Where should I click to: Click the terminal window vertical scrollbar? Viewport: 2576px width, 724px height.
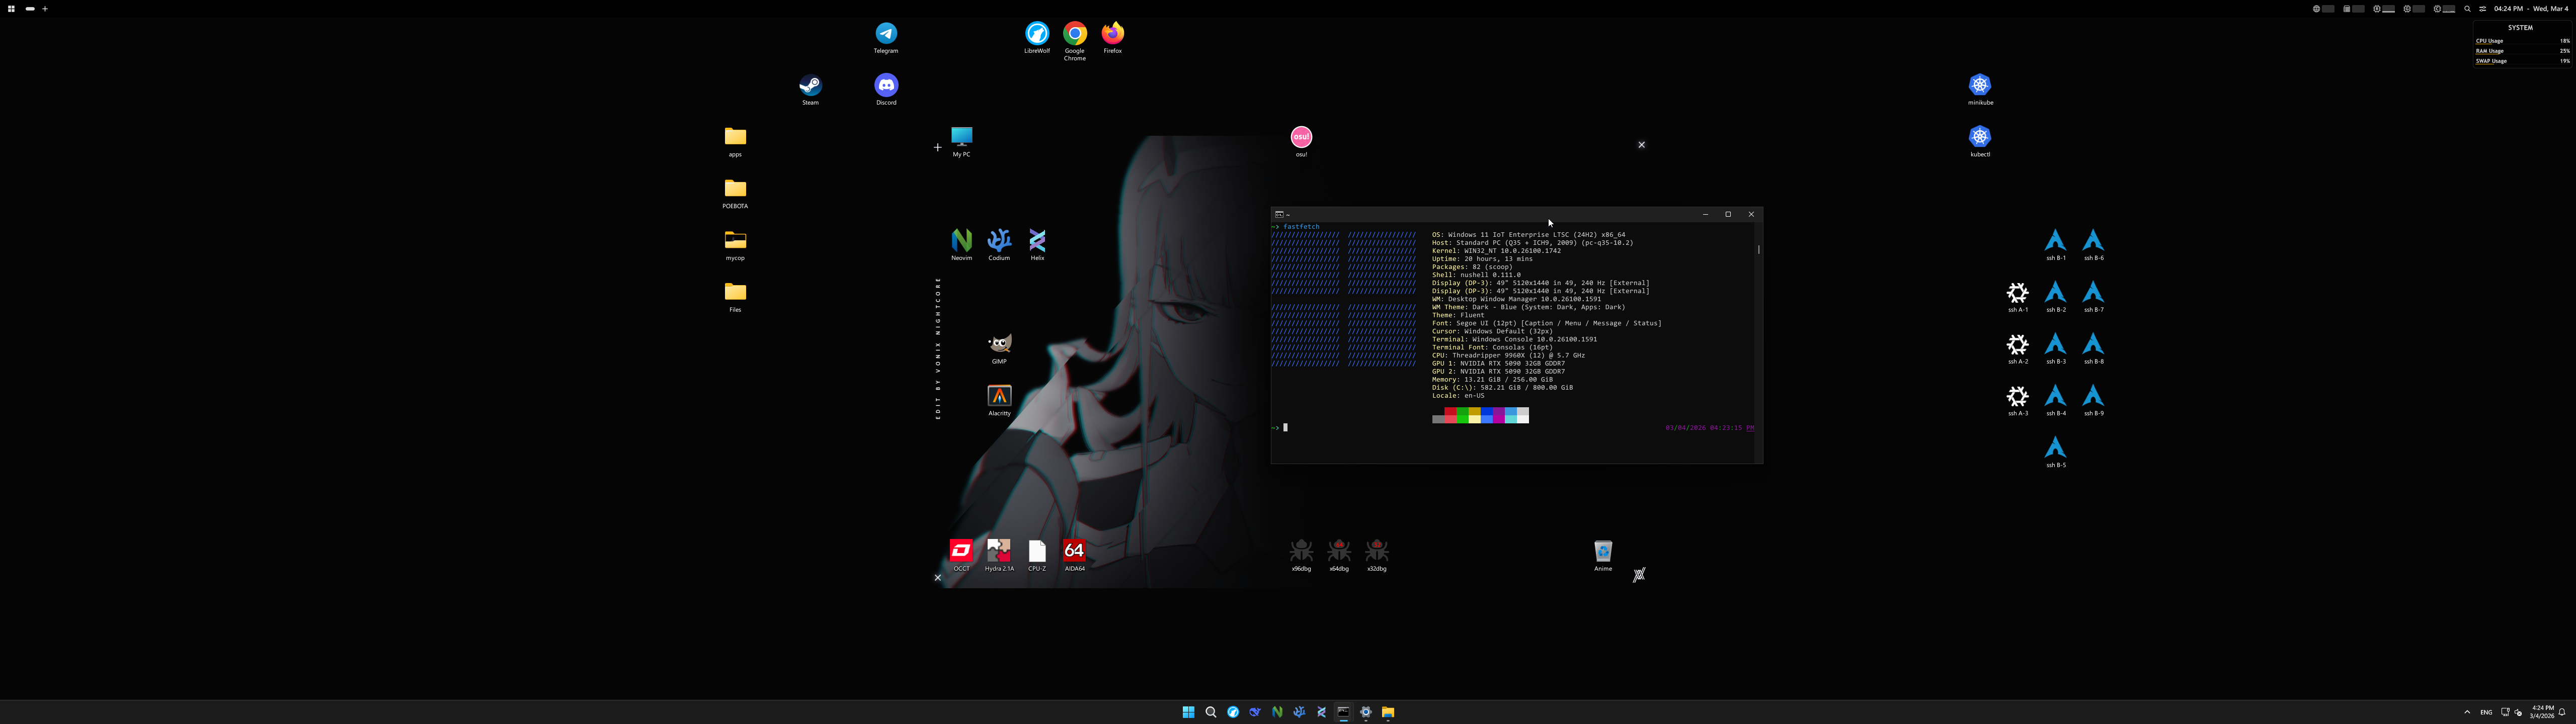pyautogui.click(x=1758, y=250)
